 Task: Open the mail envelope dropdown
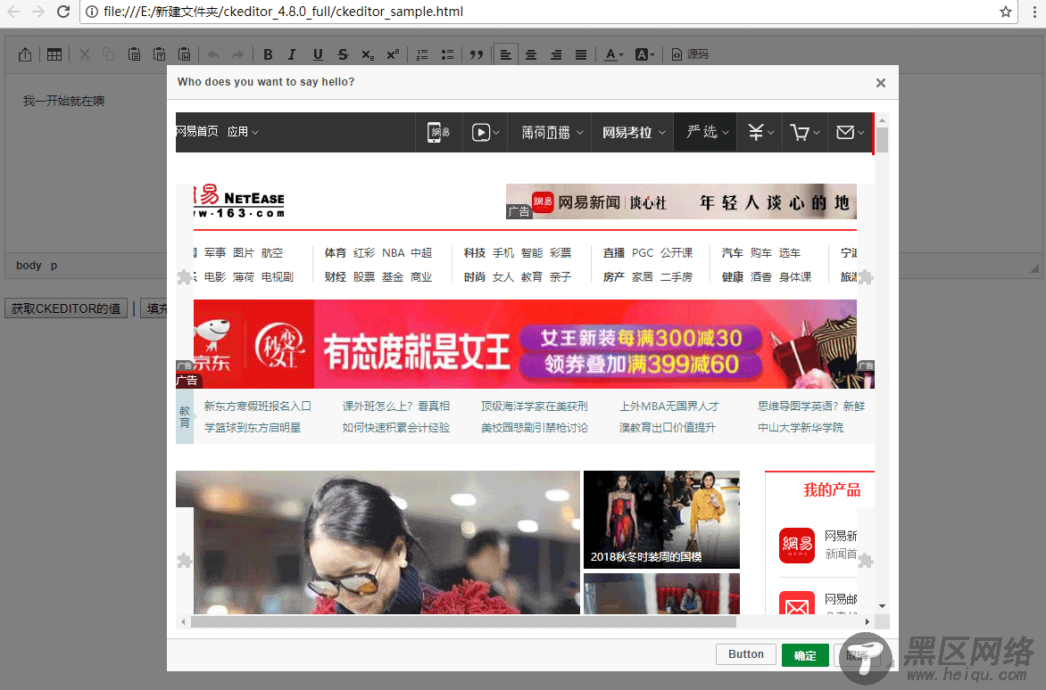850,133
